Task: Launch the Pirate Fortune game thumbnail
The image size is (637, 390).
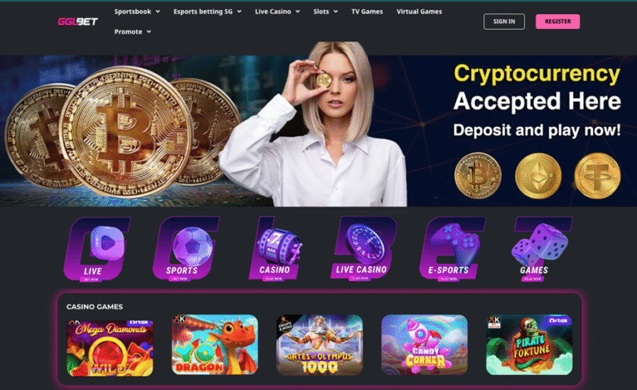Action: point(529,345)
